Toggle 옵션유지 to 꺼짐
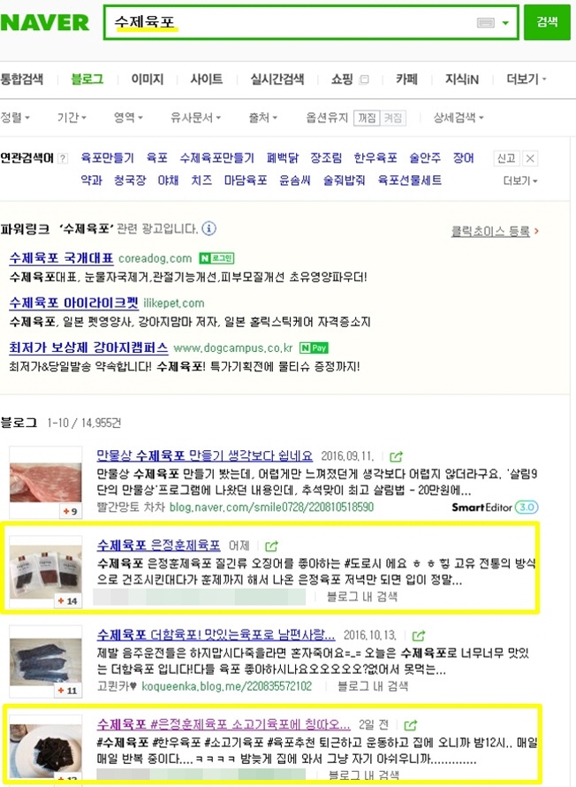Image resolution: width=576 pixels, height=787 pixels. point(367,118)
